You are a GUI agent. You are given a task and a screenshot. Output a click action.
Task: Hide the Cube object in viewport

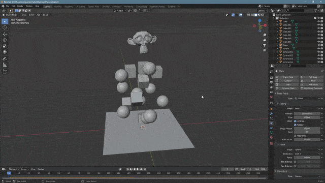[x=318, y=21]
